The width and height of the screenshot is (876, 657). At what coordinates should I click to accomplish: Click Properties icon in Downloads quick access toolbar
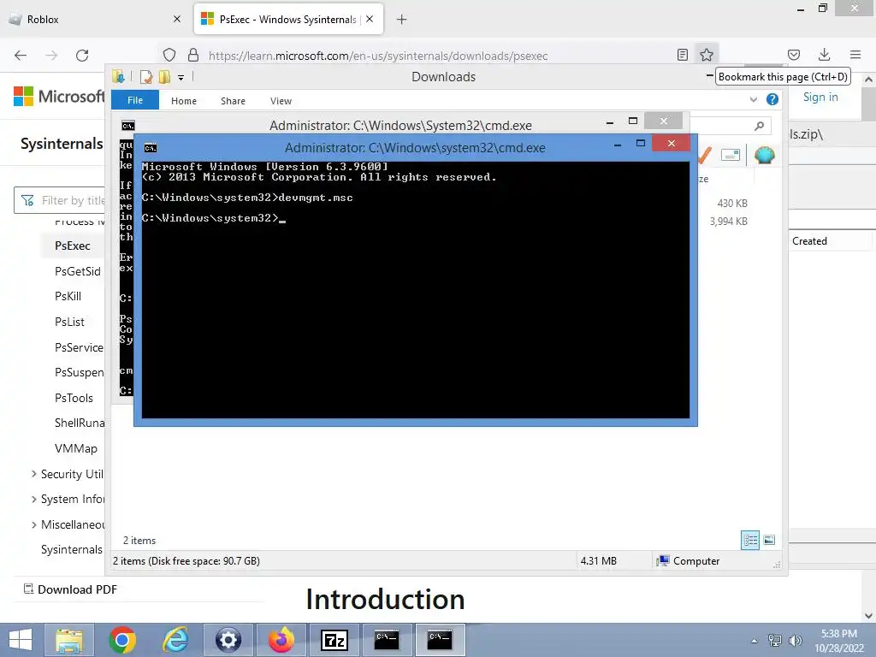[x=145, y=77]
